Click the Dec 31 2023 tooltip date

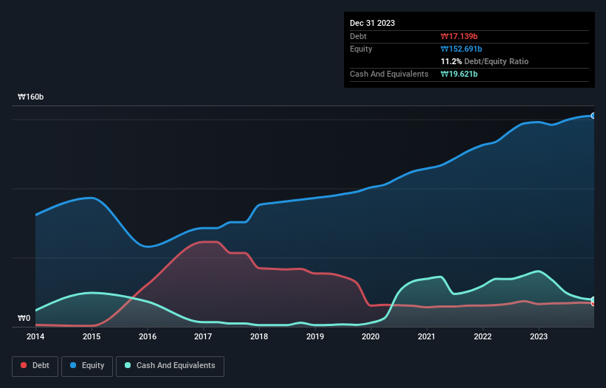pyautogui.click(x=372, y=23)
